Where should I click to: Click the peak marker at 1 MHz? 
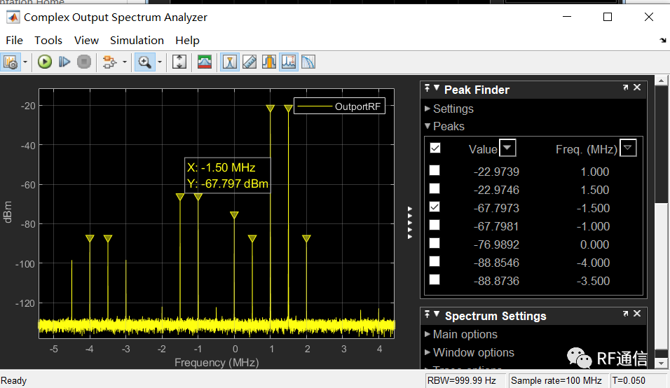tap(270, 109)
